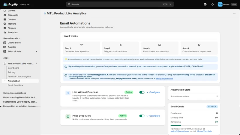Open the notifications bell
The height and width of the screenshot is (135, 240).
point(212,4)
